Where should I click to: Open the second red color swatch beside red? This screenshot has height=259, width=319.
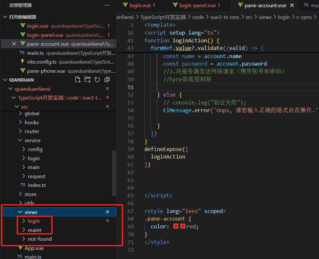[x=183, y=226]
